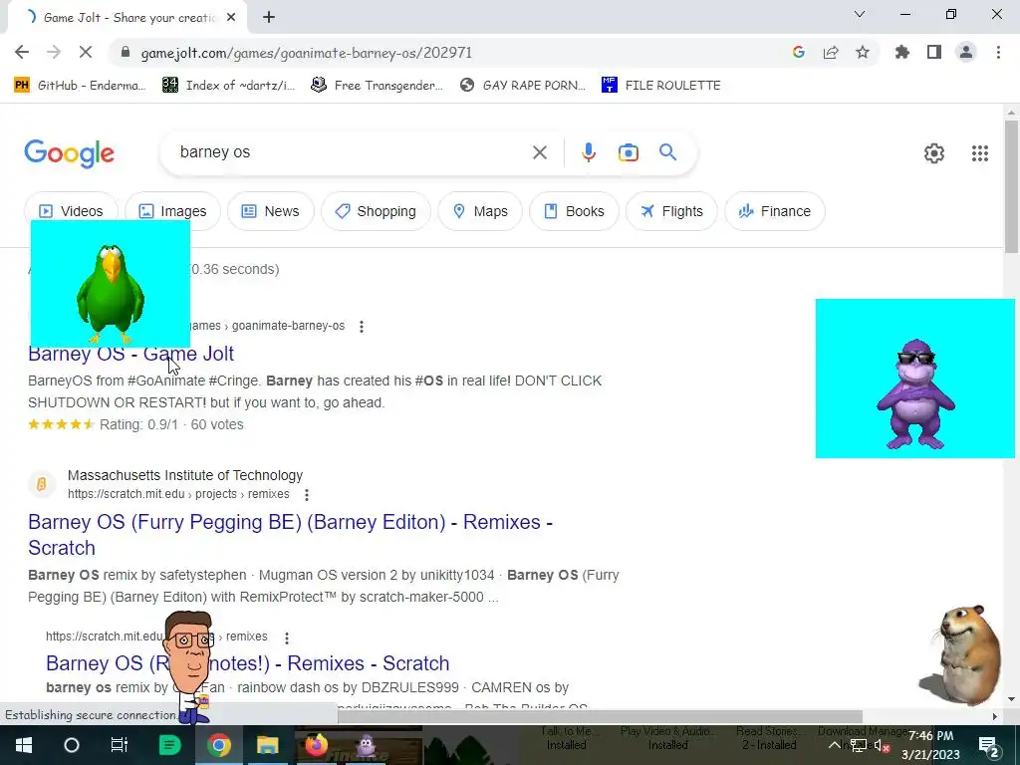Switch to the Finance filter
Image resolution: width=1020 pixels, height=765 pixels.
775,211
